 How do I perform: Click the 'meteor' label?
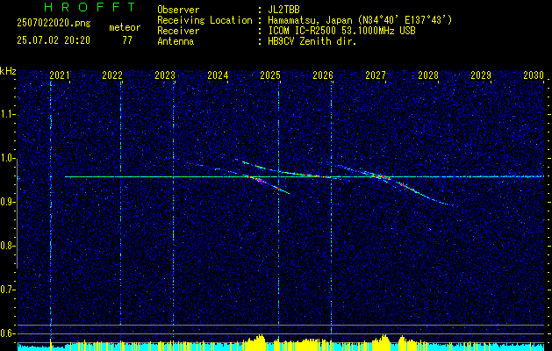[125, 27]
